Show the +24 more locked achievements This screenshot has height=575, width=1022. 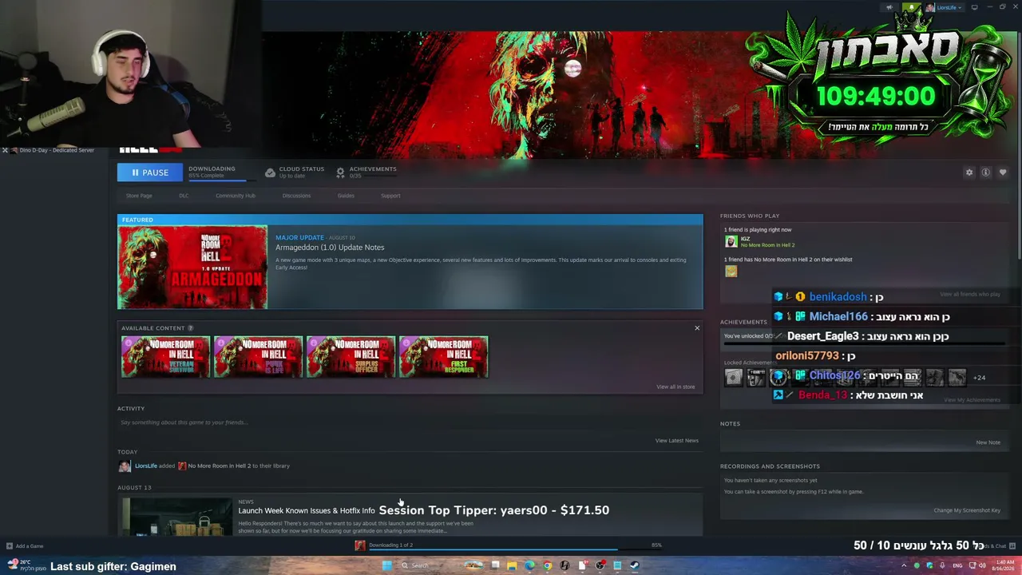click(979, 378)
